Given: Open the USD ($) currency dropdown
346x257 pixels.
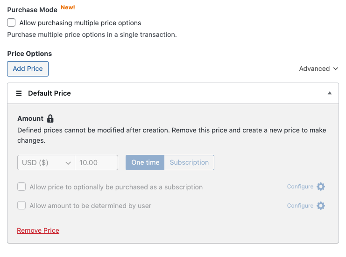Looking at the screenshot, I should (46, 163).
